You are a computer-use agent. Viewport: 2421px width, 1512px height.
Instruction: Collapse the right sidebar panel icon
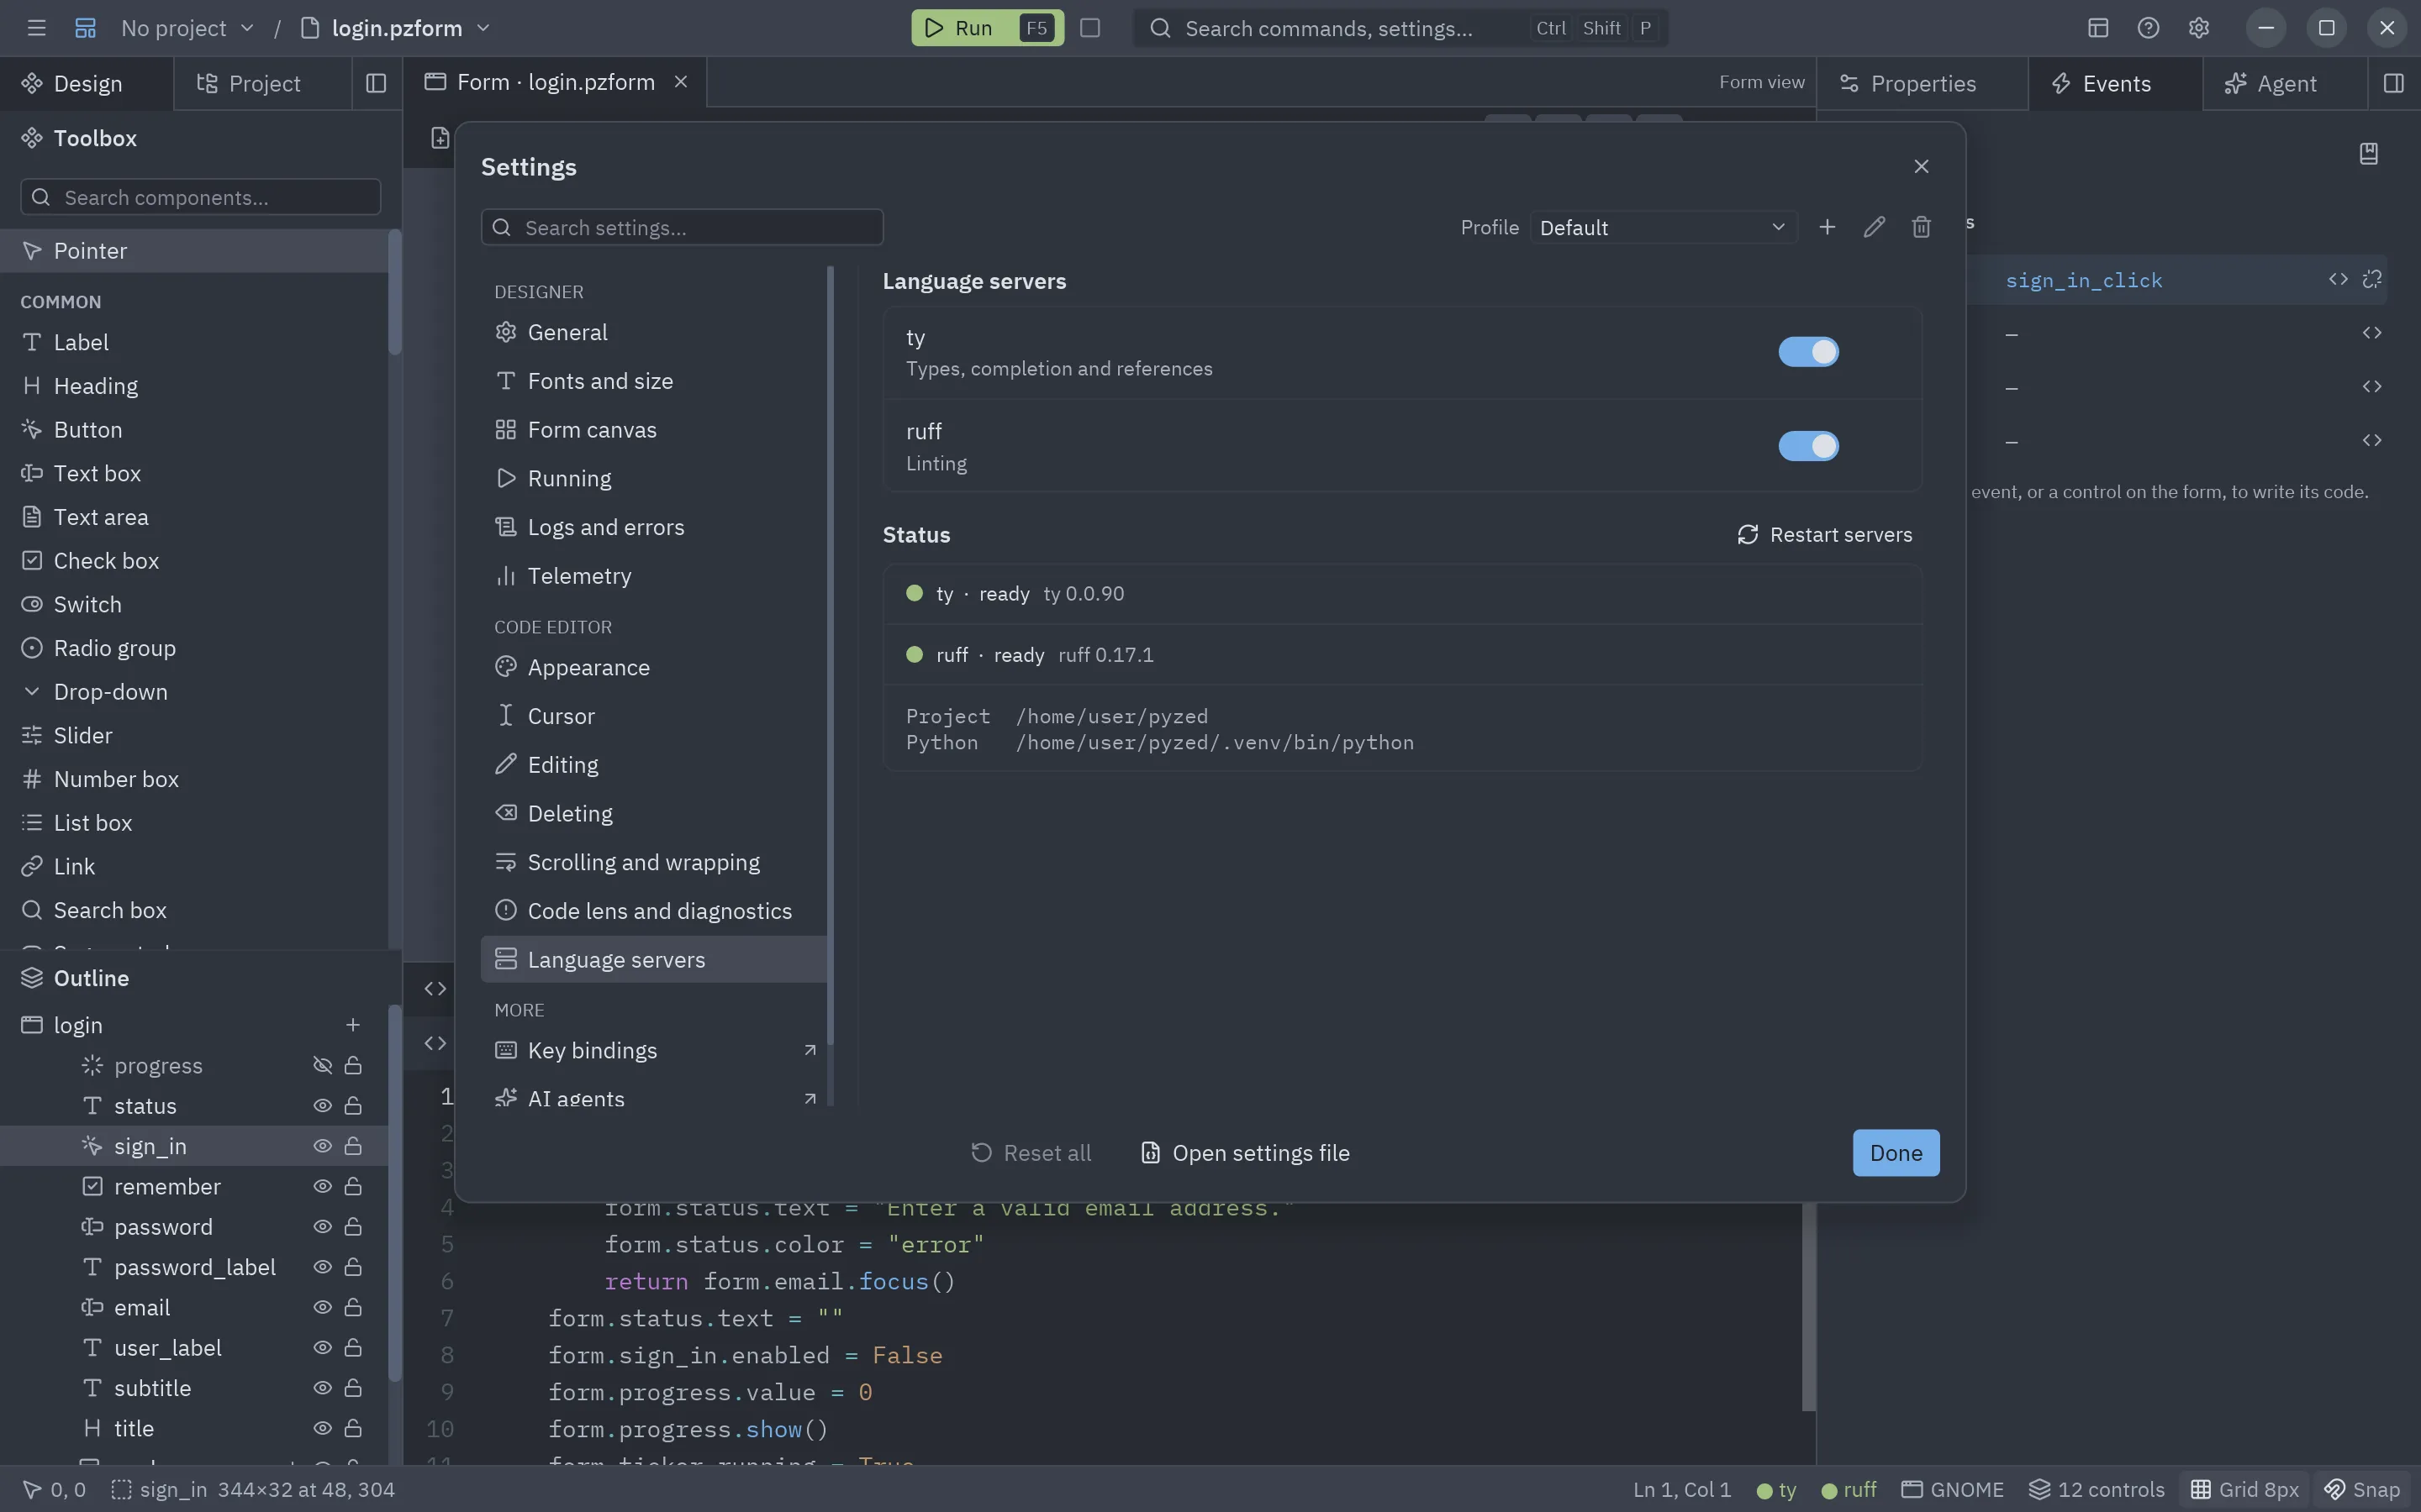click(x=2394, y=83)
